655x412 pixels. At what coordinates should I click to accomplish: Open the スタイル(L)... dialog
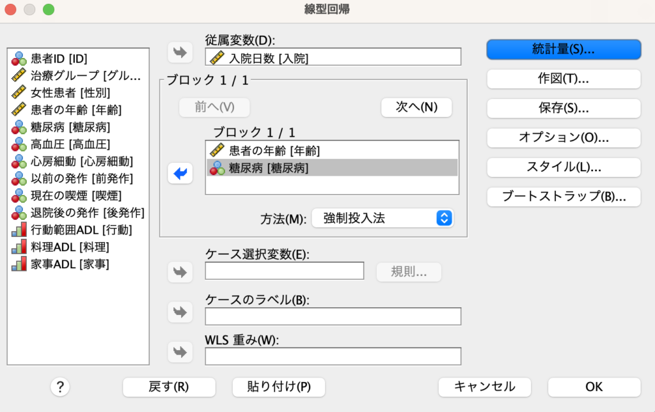click(564, 167)
